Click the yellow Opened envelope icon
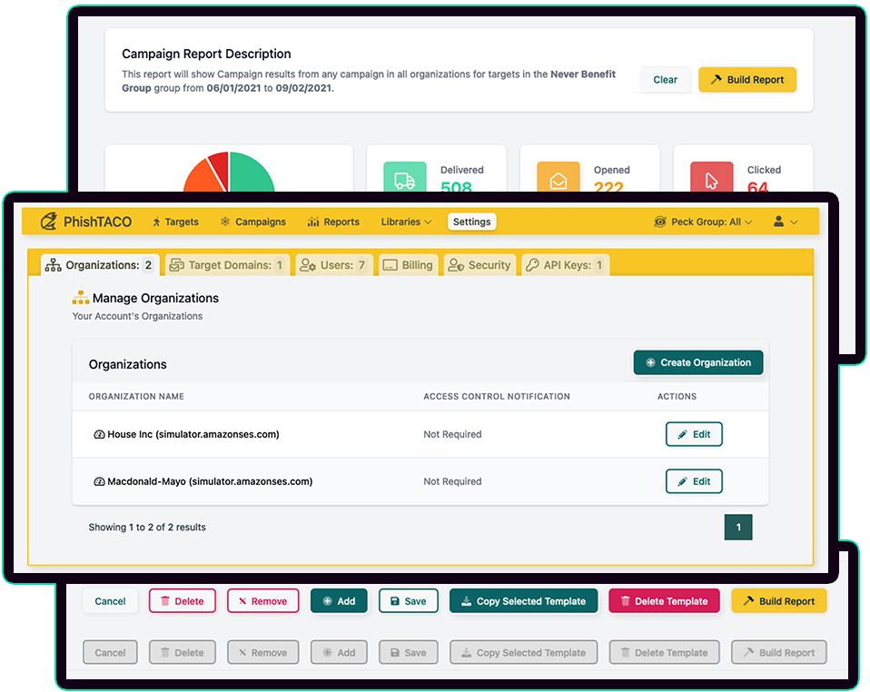Screen dimensions: 870x692 click(x=559, y=178)
